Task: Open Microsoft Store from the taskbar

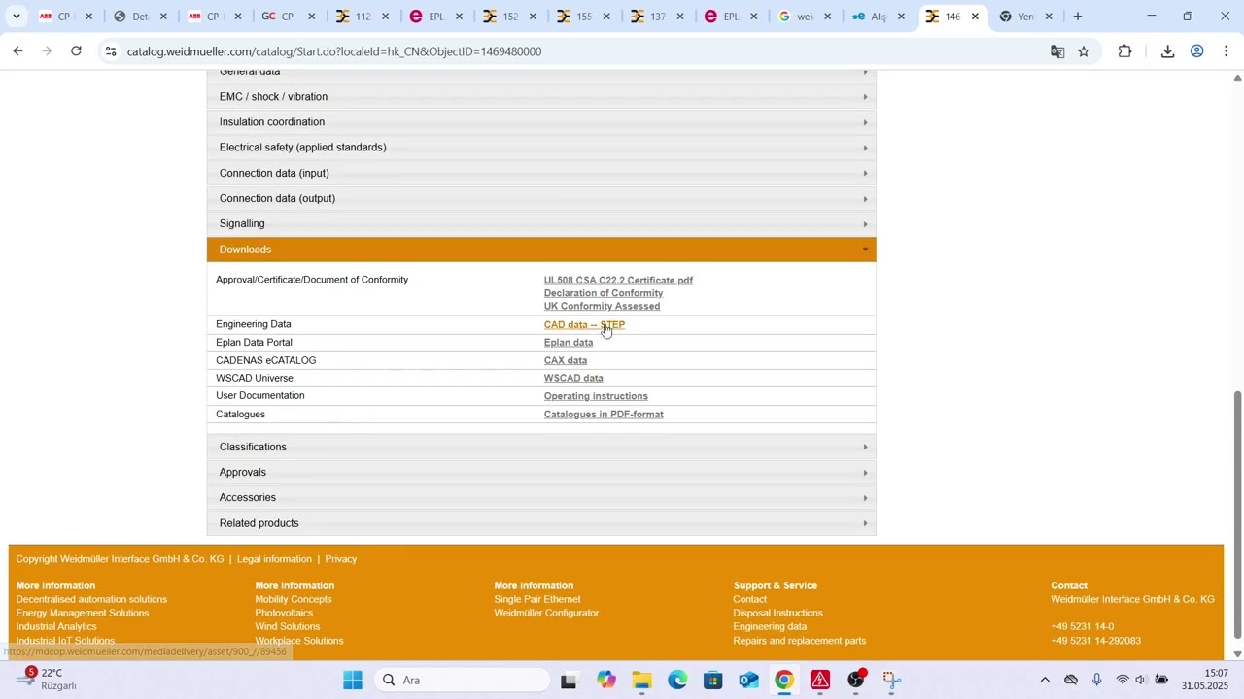Action: (x=713, y=681)
